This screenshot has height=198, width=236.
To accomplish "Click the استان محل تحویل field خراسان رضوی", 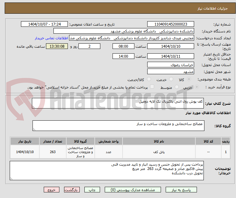I will coord(171,65).
